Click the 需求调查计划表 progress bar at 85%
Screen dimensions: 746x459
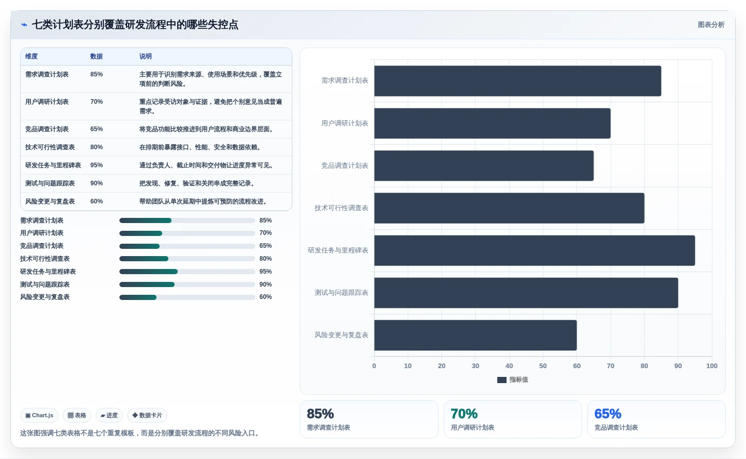click(x=187, y=220)
